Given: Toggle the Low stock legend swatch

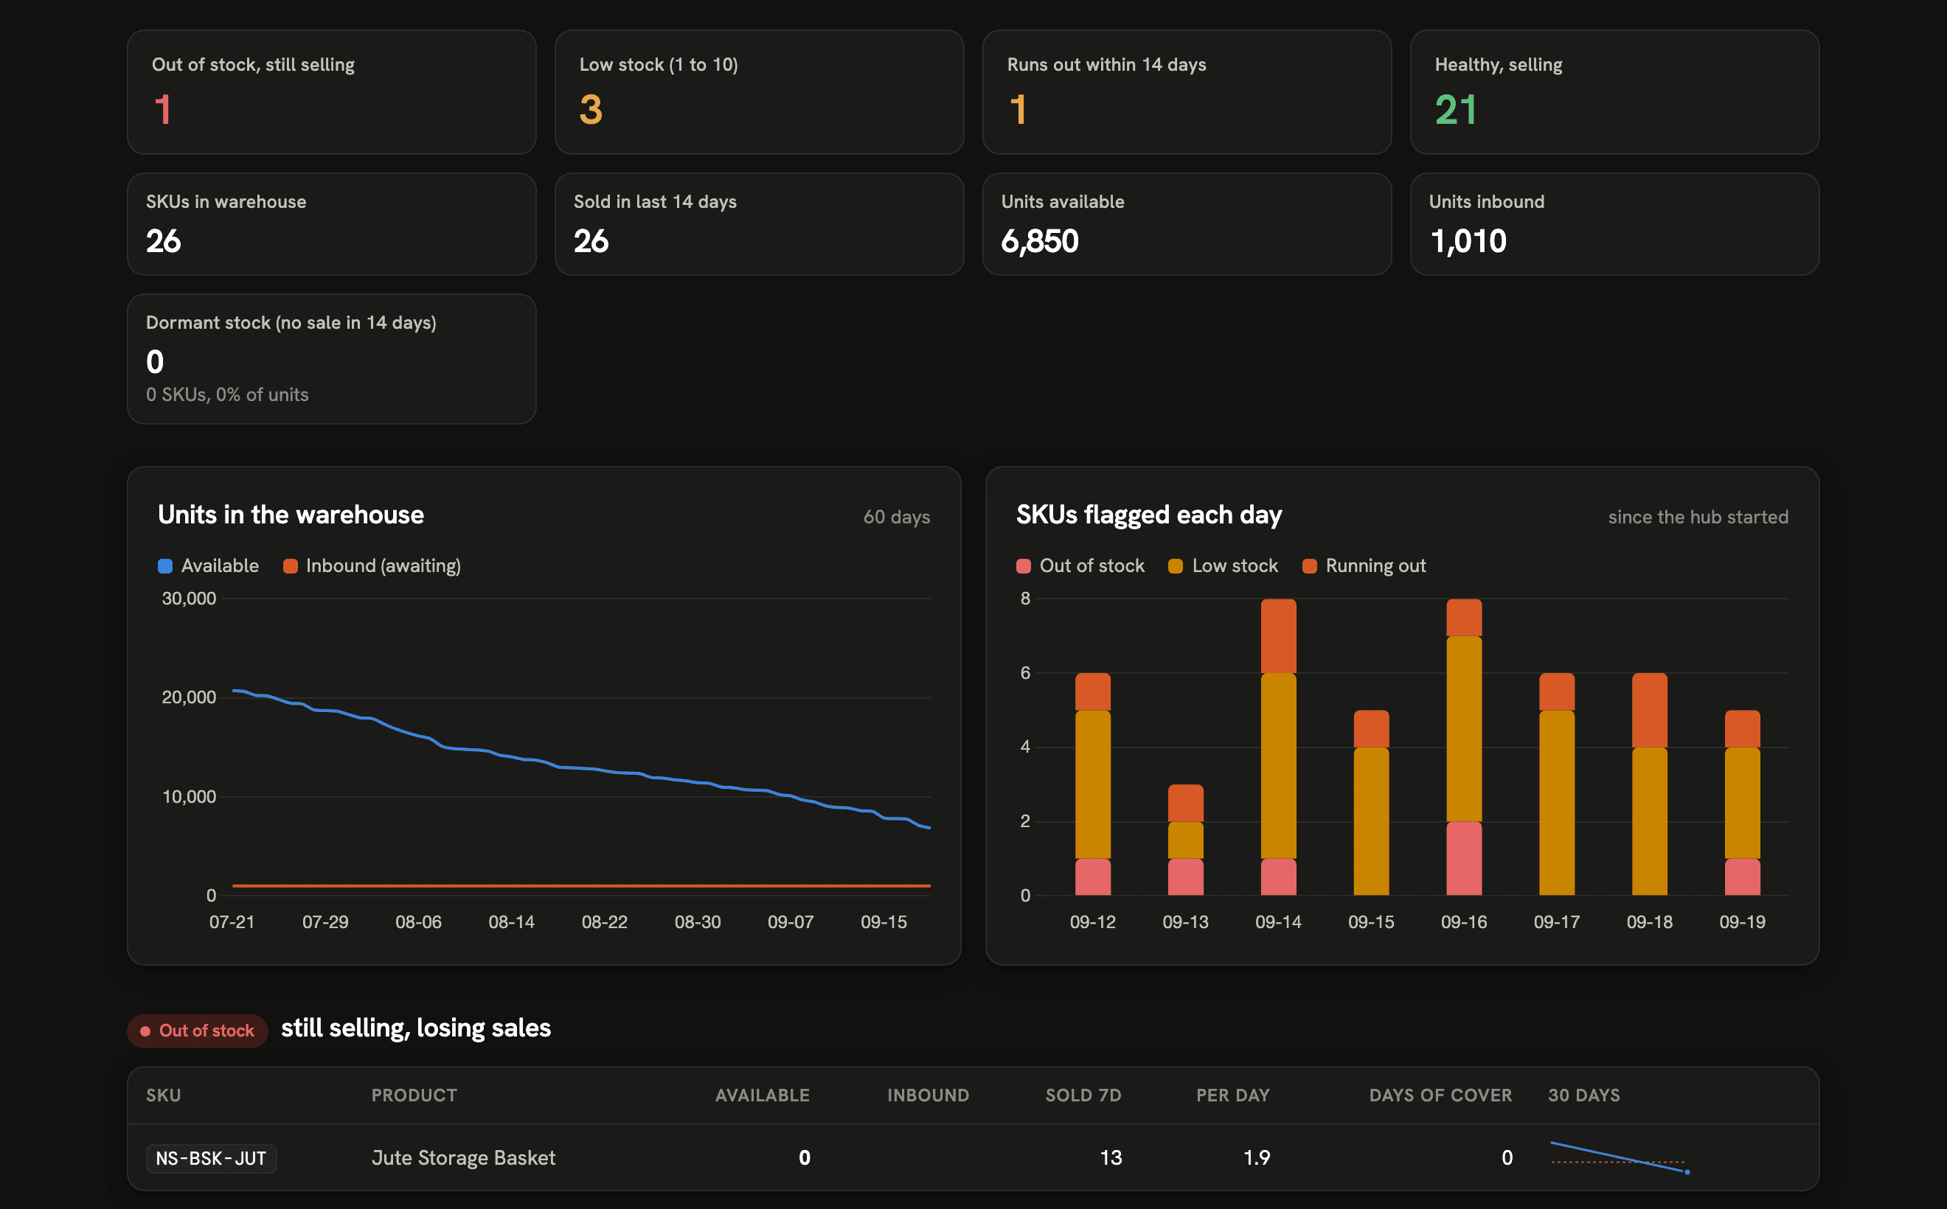Looking at the screenshot, I should [x=1175, y=566].
